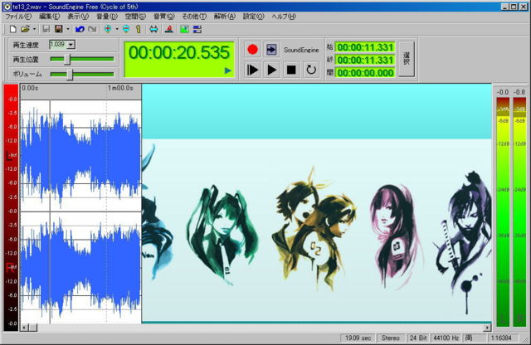Image resolution: width=531 pixels, height=345 pixels.
Task: Expand the open folder dropdown arrow
Action: (34, 29)
